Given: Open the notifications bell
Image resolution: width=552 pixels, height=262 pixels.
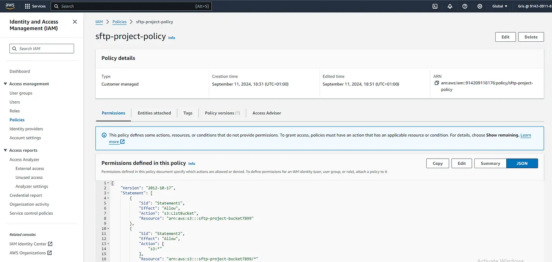Looking at the screenshot, I should point(450,6).
